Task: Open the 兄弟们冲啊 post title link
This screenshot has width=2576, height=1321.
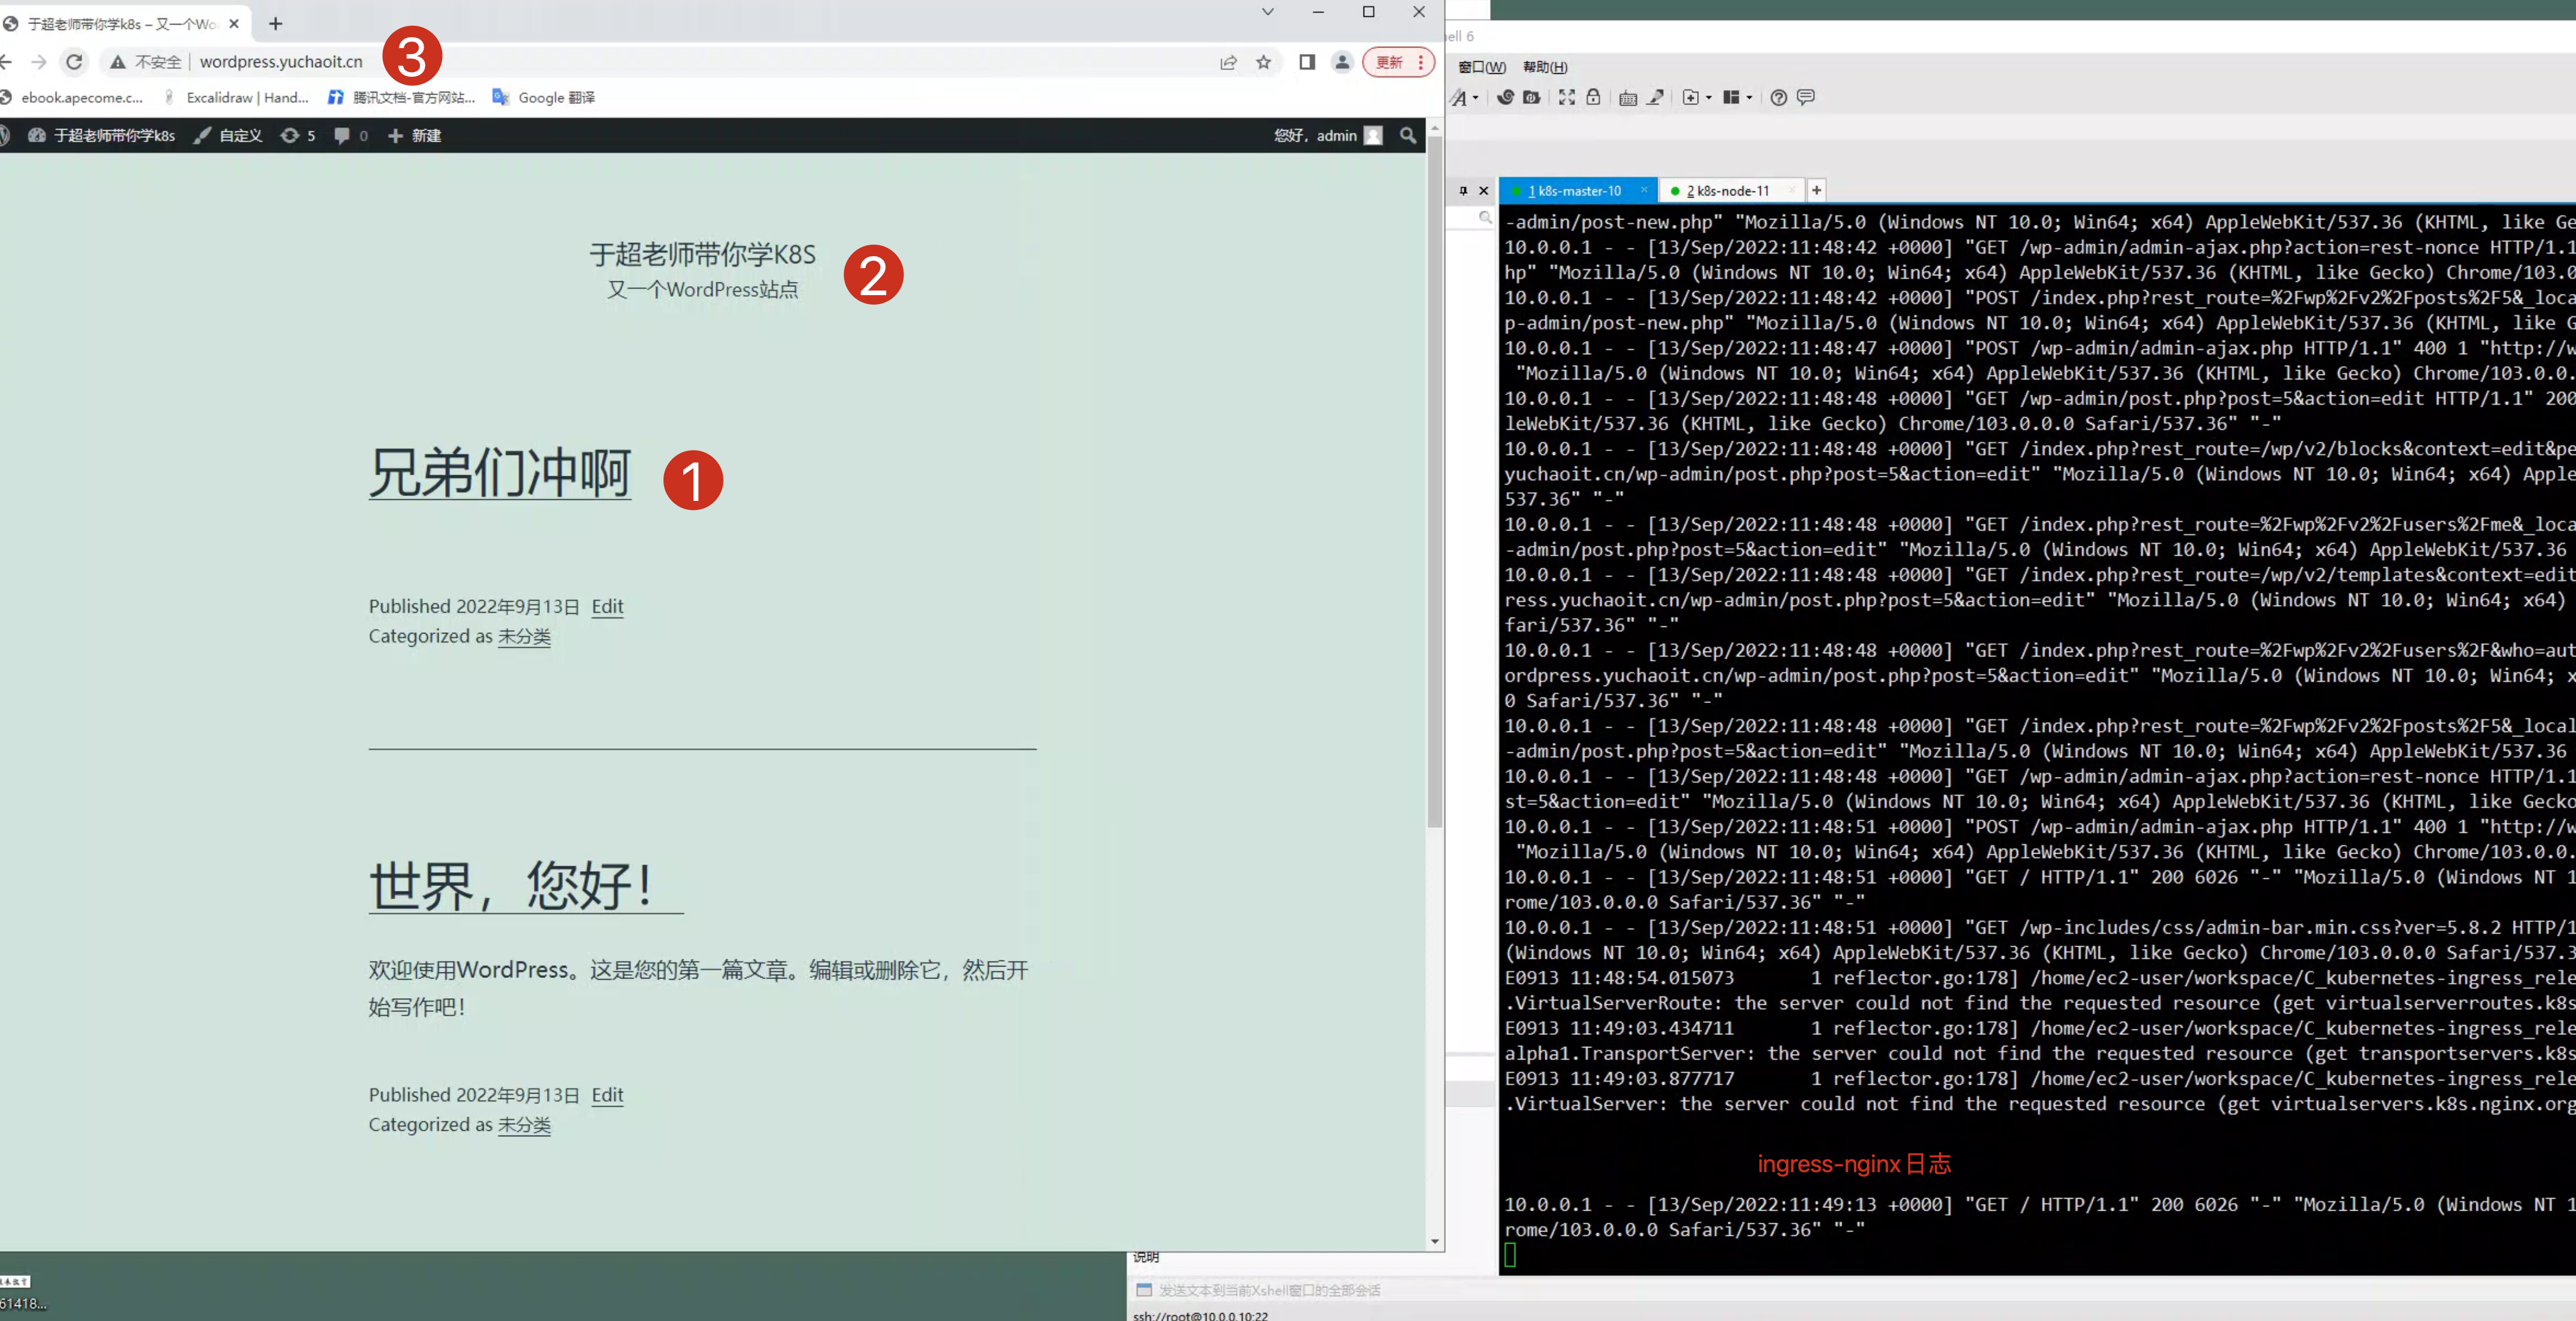Action: pos(499,473)
